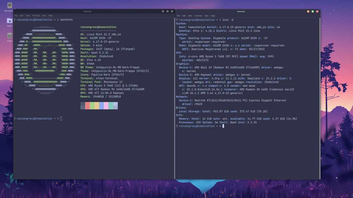The image size is (353, 198).
Task: Click 'Processes: 450 Uptime: 3m' line
Action: tap(218, 122)
